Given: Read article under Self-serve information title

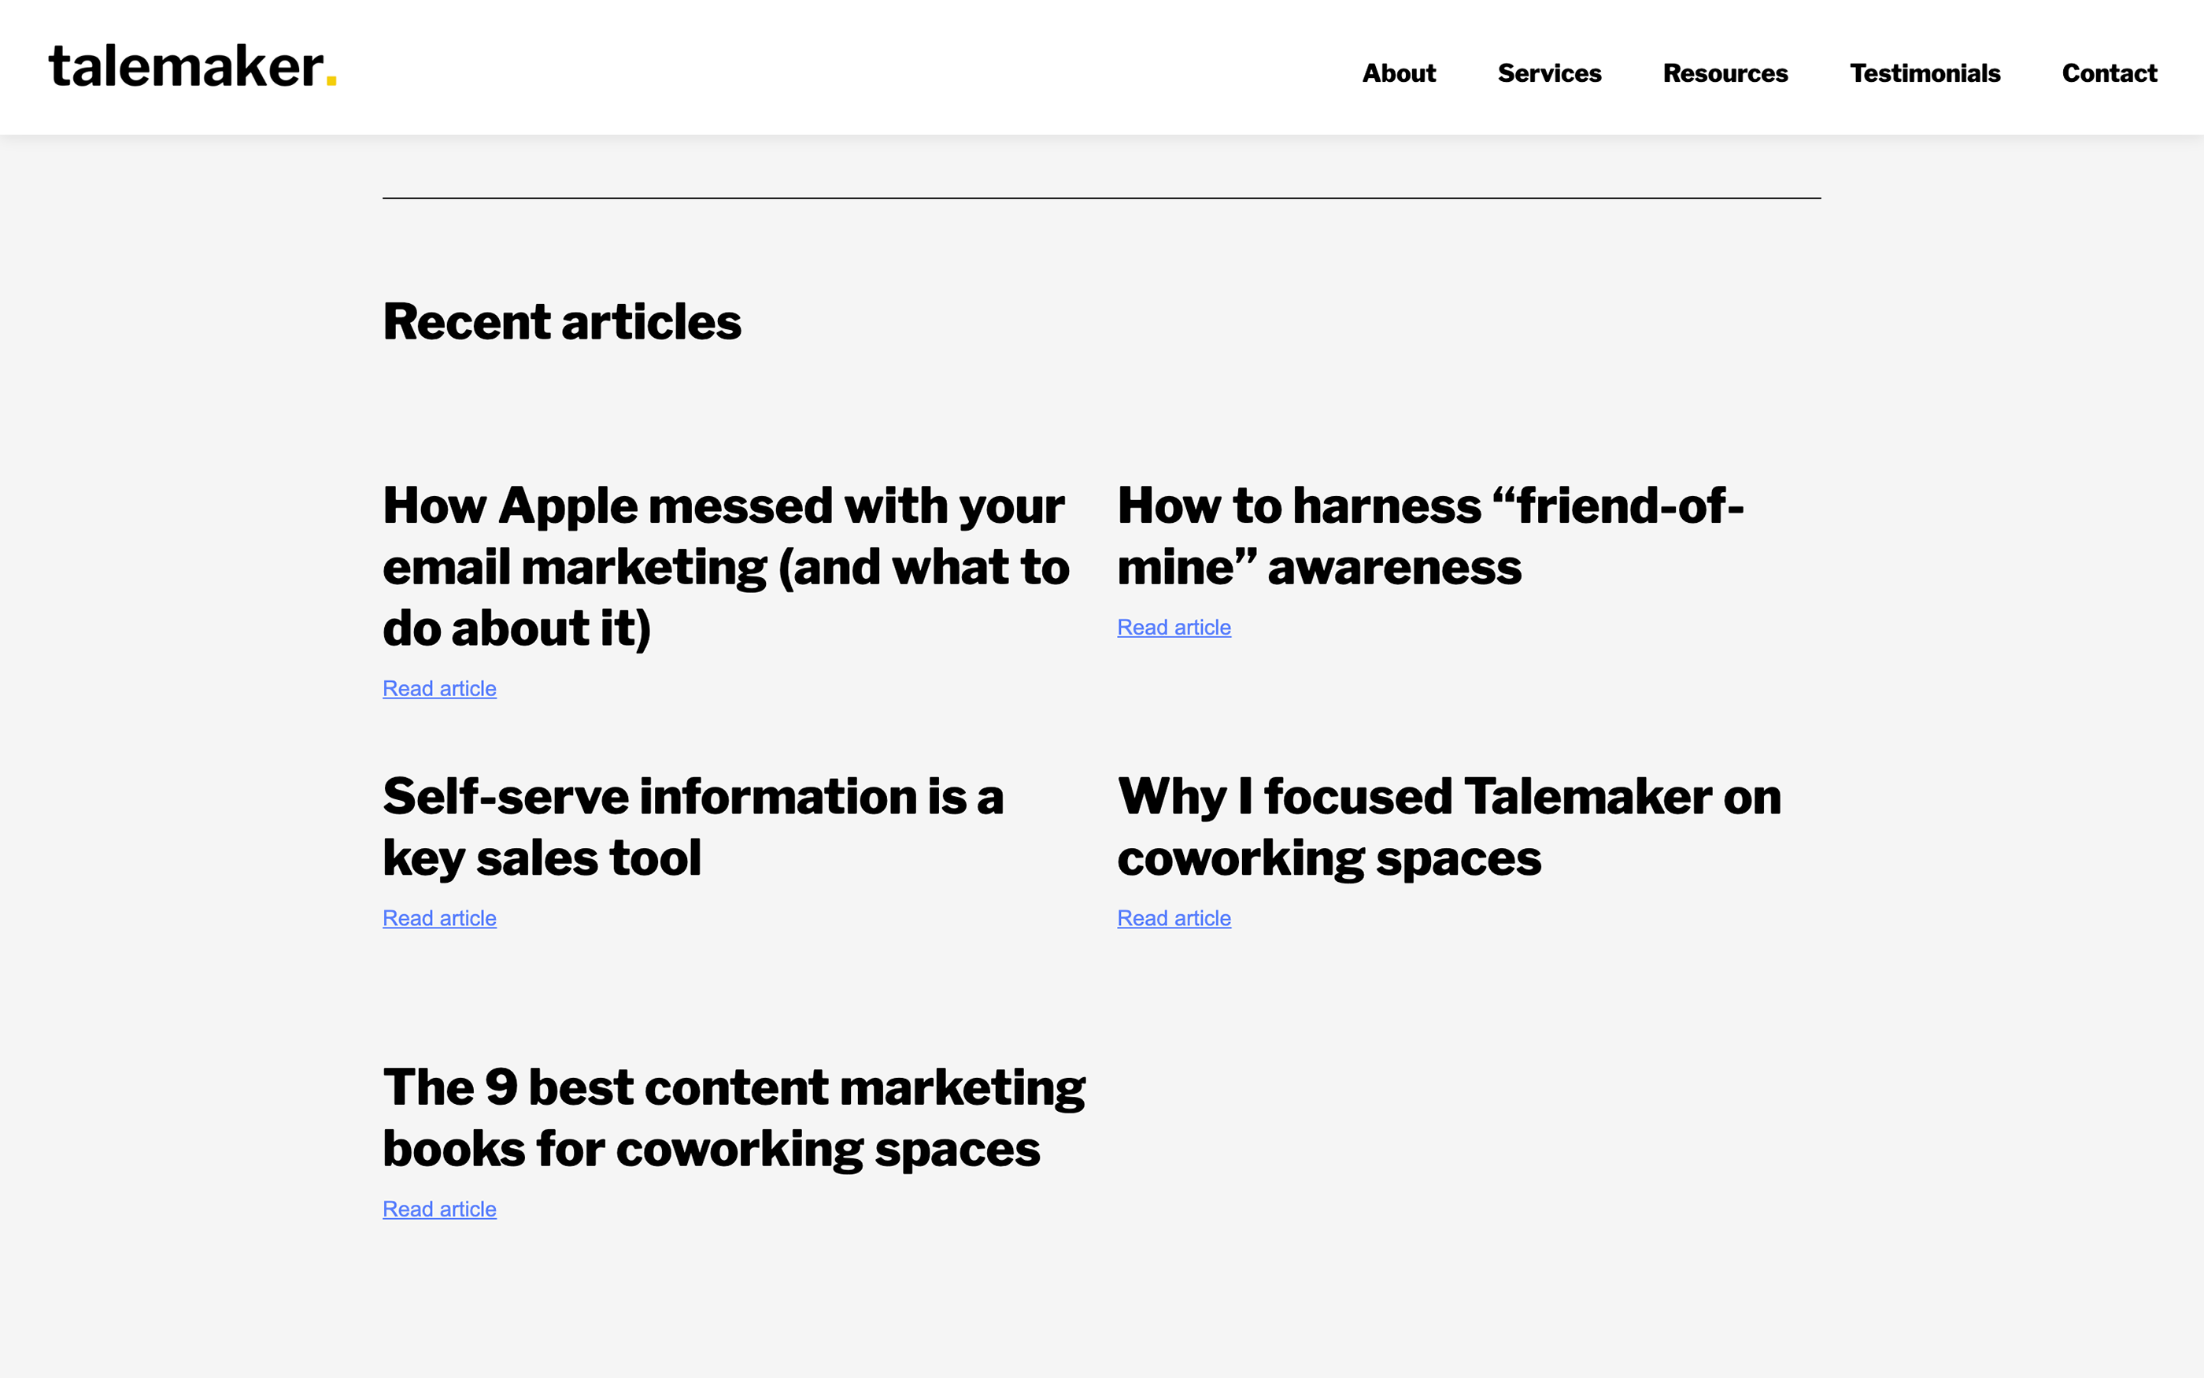Looking at the screenshot, I should pyautogui.click(x=439, y=919).
